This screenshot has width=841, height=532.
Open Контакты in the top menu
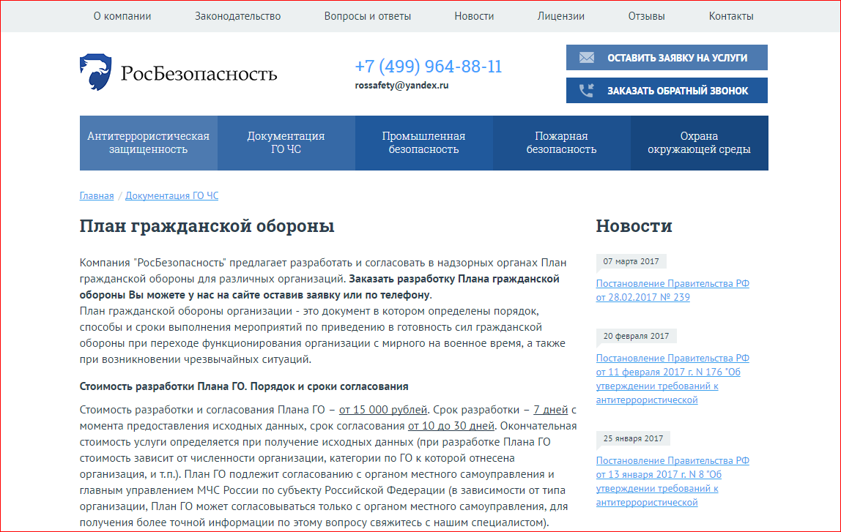tap(730, 16)
